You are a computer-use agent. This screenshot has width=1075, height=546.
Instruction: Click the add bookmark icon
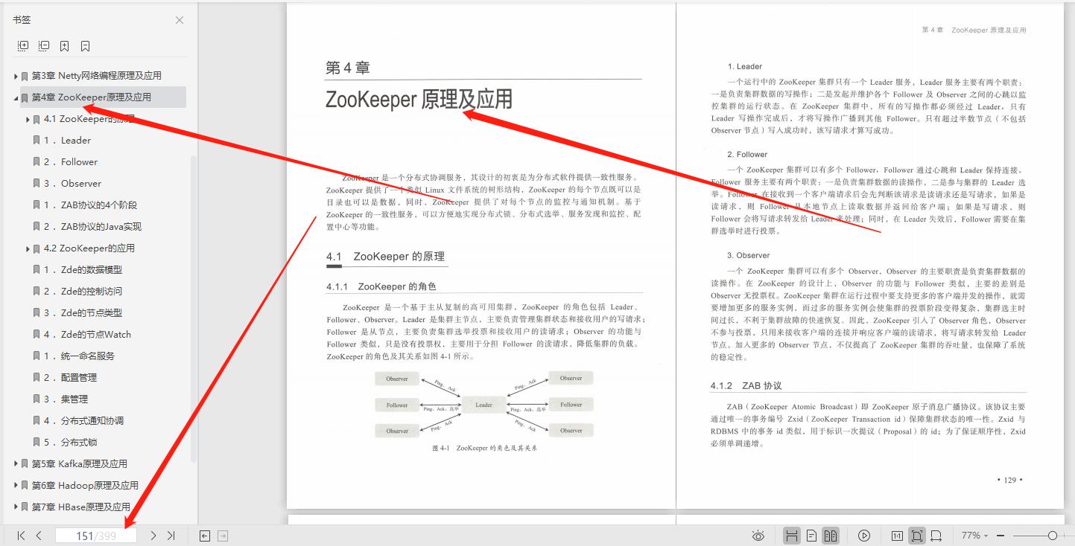point(65,46)
